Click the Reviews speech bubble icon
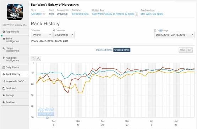197x129 pixels. tap(4, 102)
